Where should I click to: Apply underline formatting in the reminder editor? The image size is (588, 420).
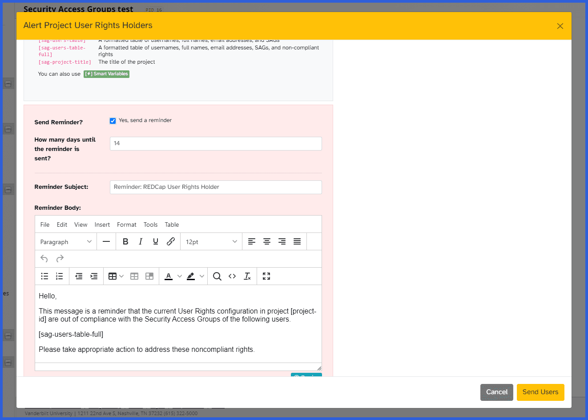tap(156, 241)
